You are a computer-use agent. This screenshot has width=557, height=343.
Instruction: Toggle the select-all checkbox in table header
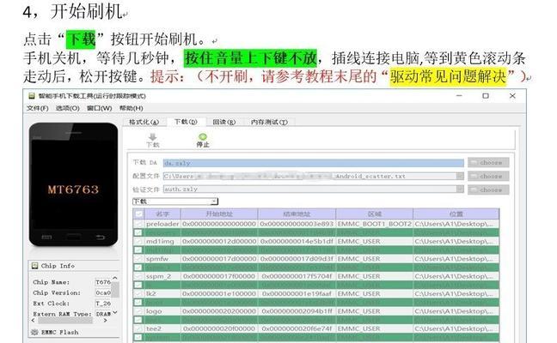138,214
